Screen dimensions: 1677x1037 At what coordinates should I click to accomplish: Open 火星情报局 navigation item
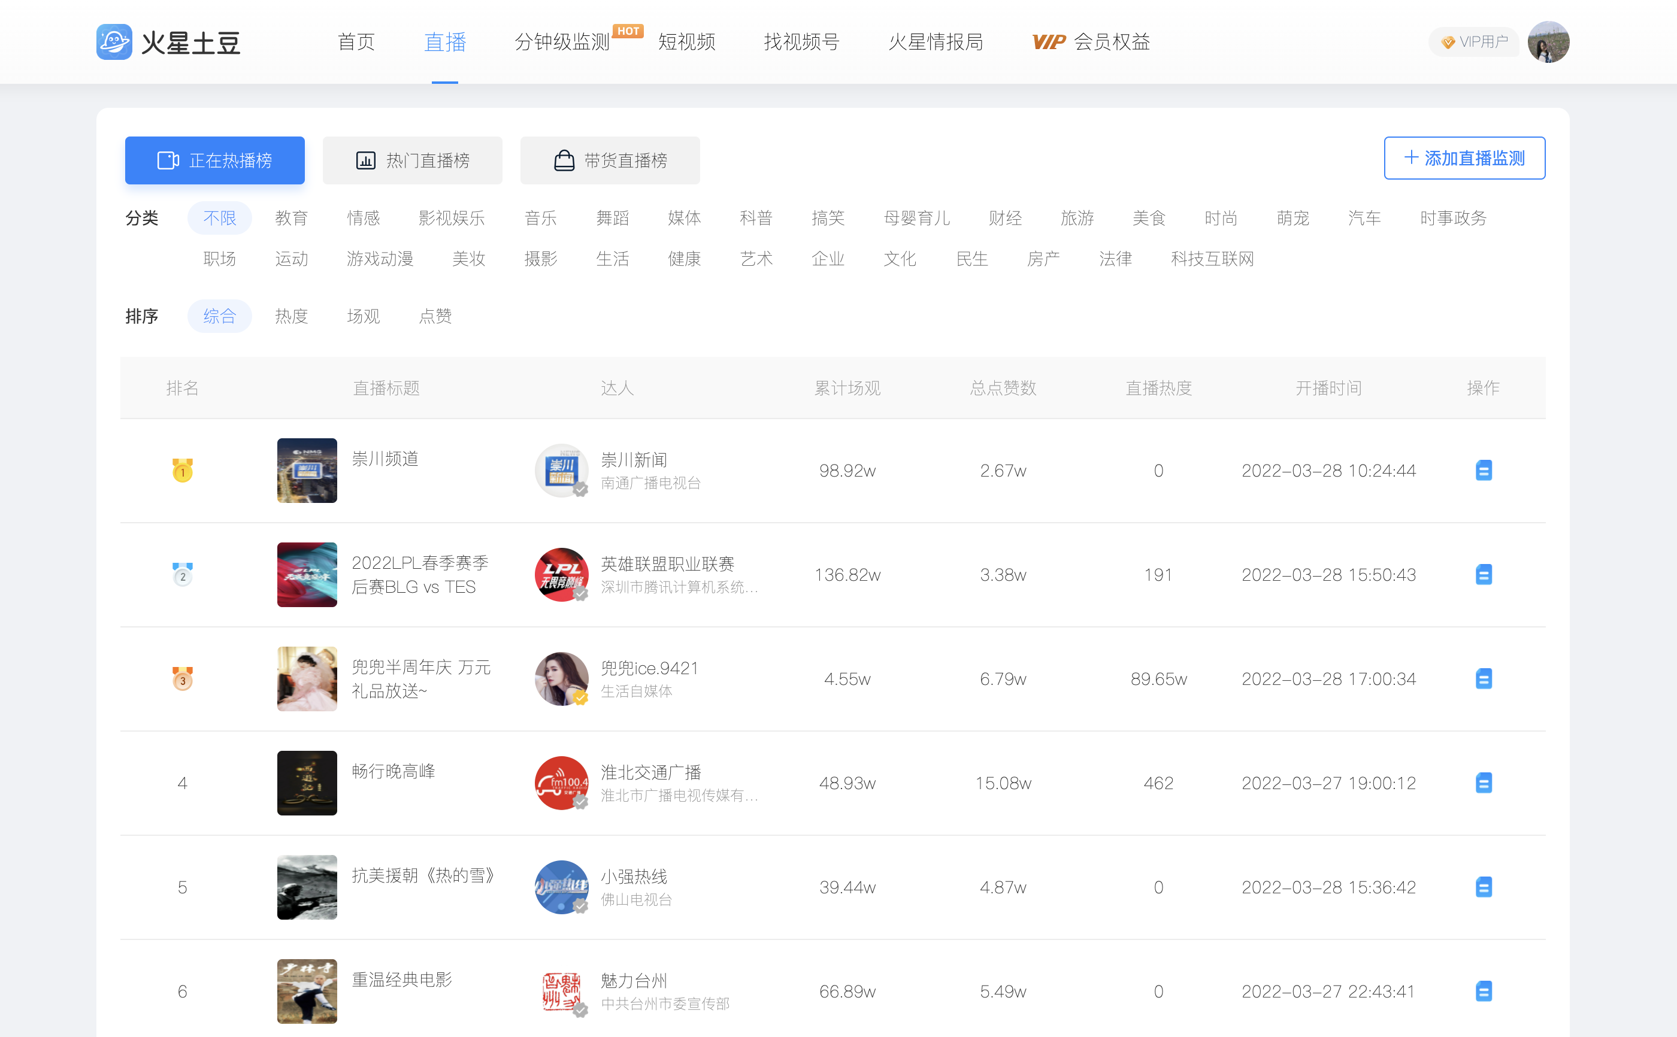click(936, 42)
